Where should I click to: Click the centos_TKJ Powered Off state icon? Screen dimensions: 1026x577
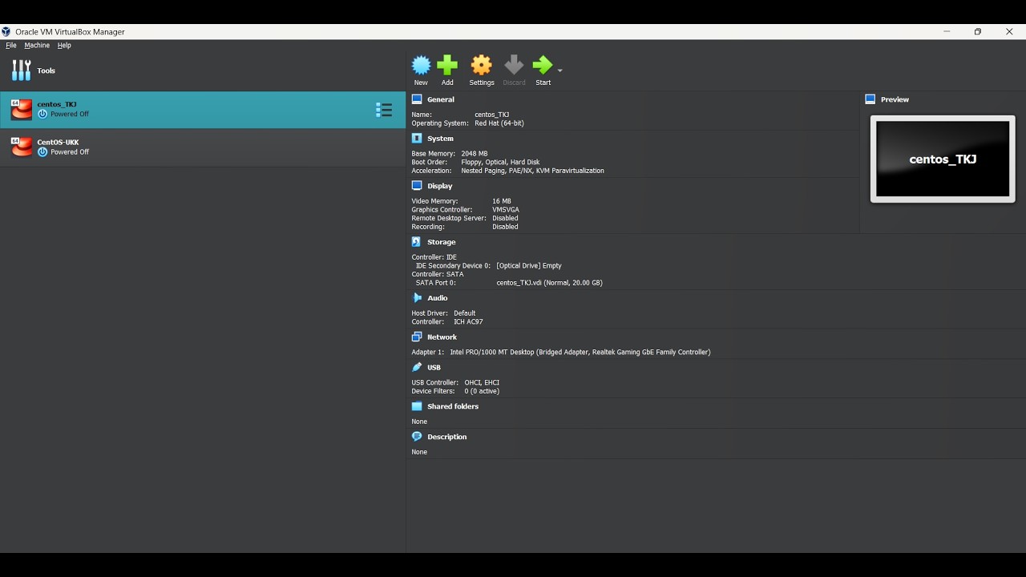point(42,115)
